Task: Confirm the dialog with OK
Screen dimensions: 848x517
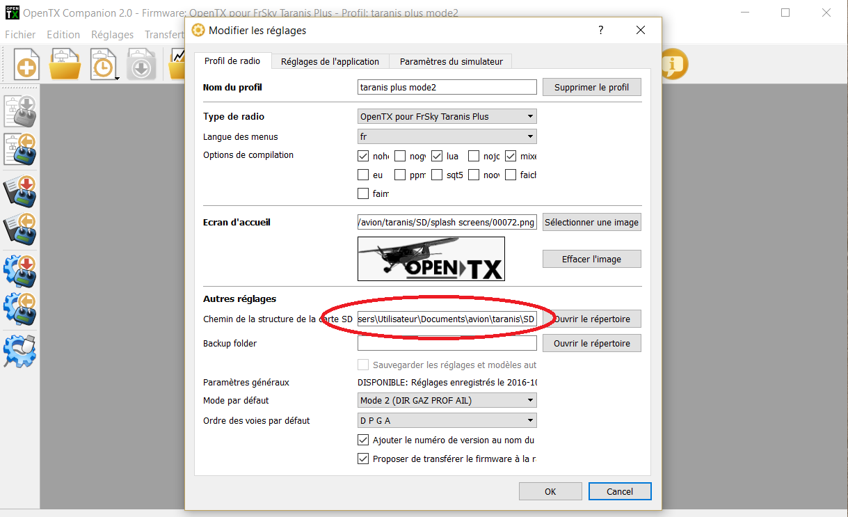Action: point(550,491)
